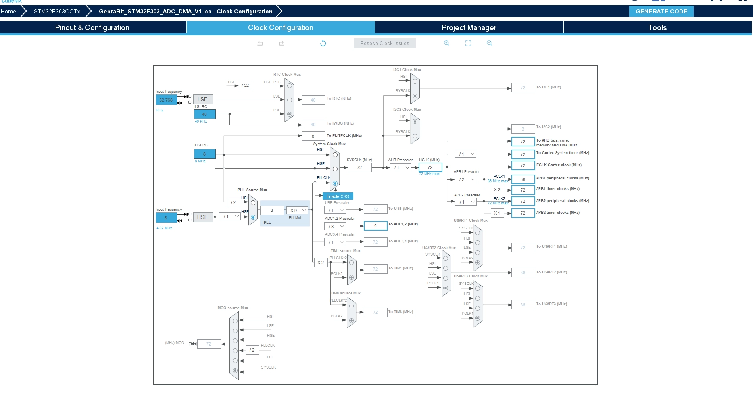This screenshot has width=753, height=394.
Task: Click the MCO 72 output field
Action: coord(209,344)
